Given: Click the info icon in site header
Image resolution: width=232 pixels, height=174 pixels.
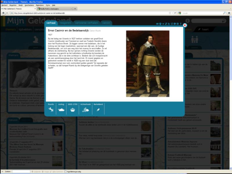Looking at the screenshot, I should [187, 21].
